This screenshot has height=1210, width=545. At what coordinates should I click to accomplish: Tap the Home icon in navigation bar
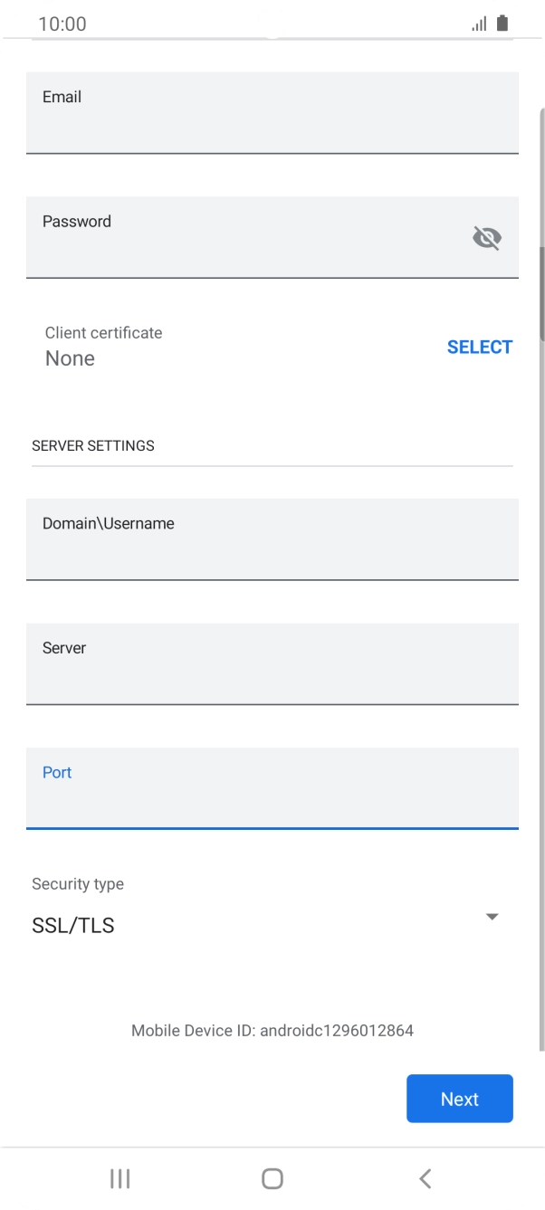[272, 1178]
